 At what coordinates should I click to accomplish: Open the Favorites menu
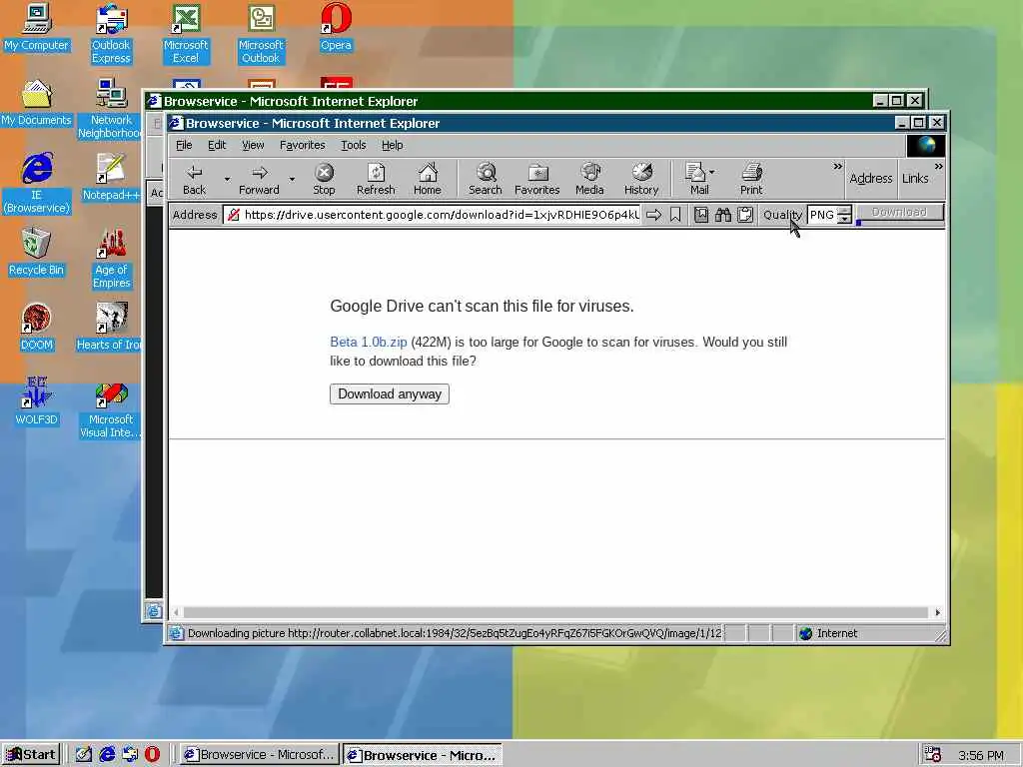click(x=302, y=145)
